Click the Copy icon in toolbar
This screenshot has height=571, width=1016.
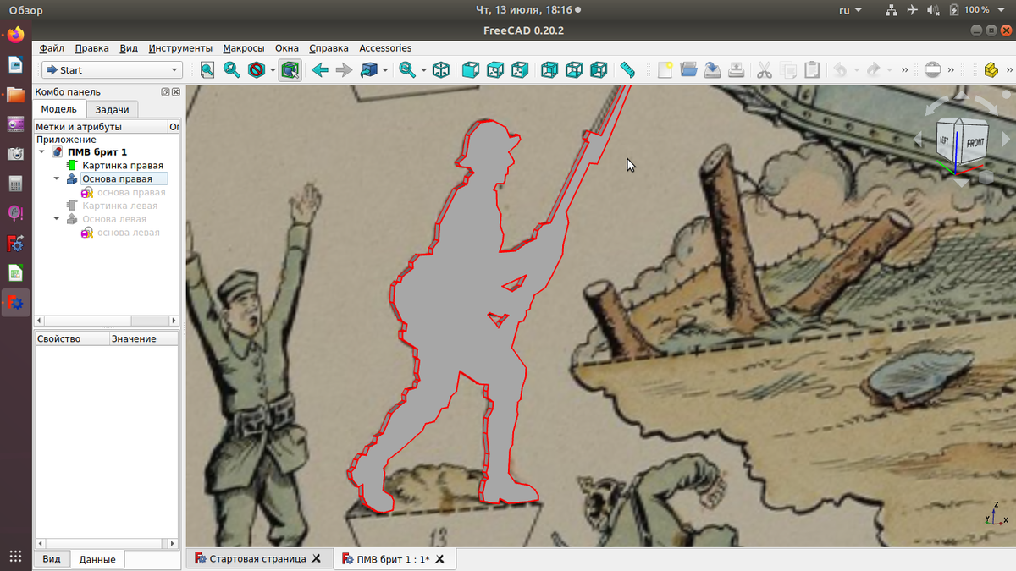pos(788,70)
